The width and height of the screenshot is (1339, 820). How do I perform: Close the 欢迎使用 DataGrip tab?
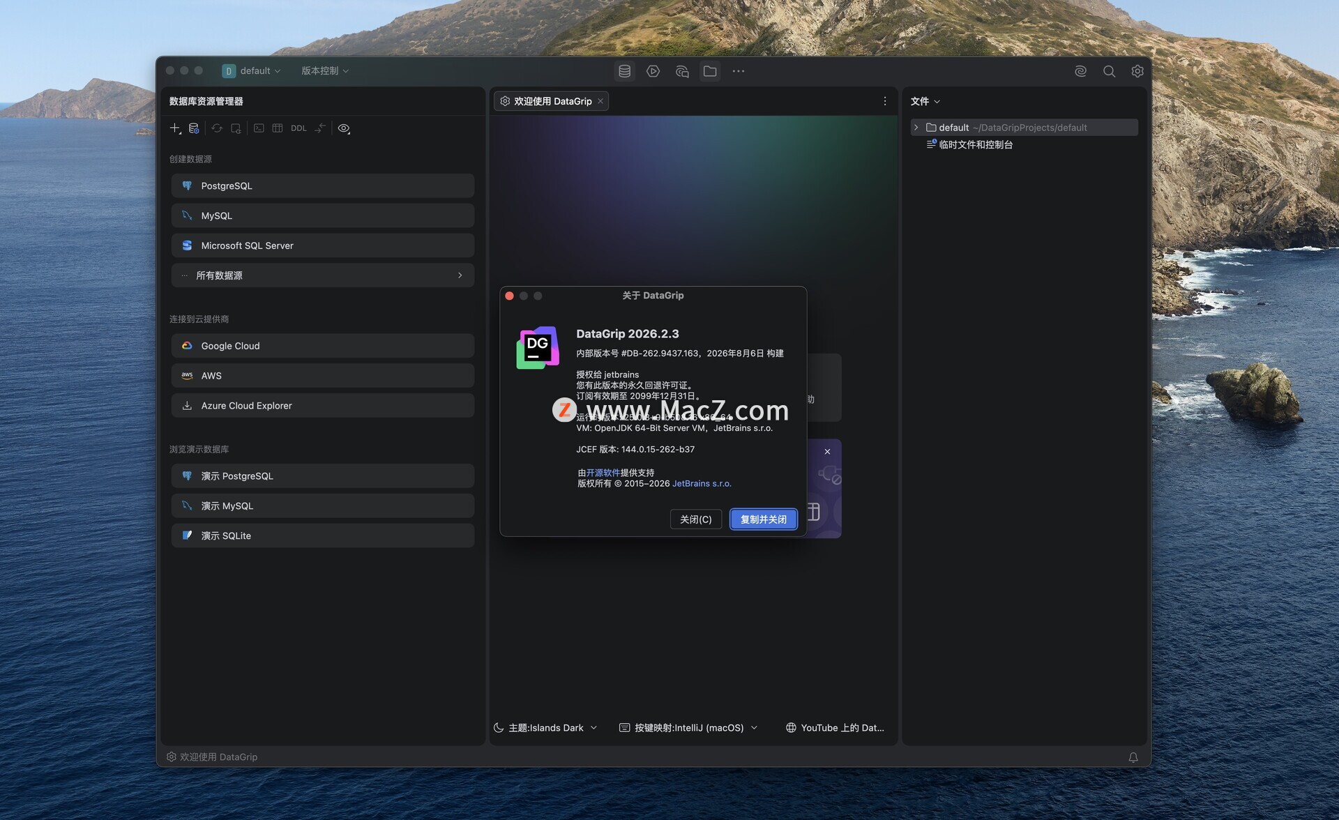tap(600, 101)
